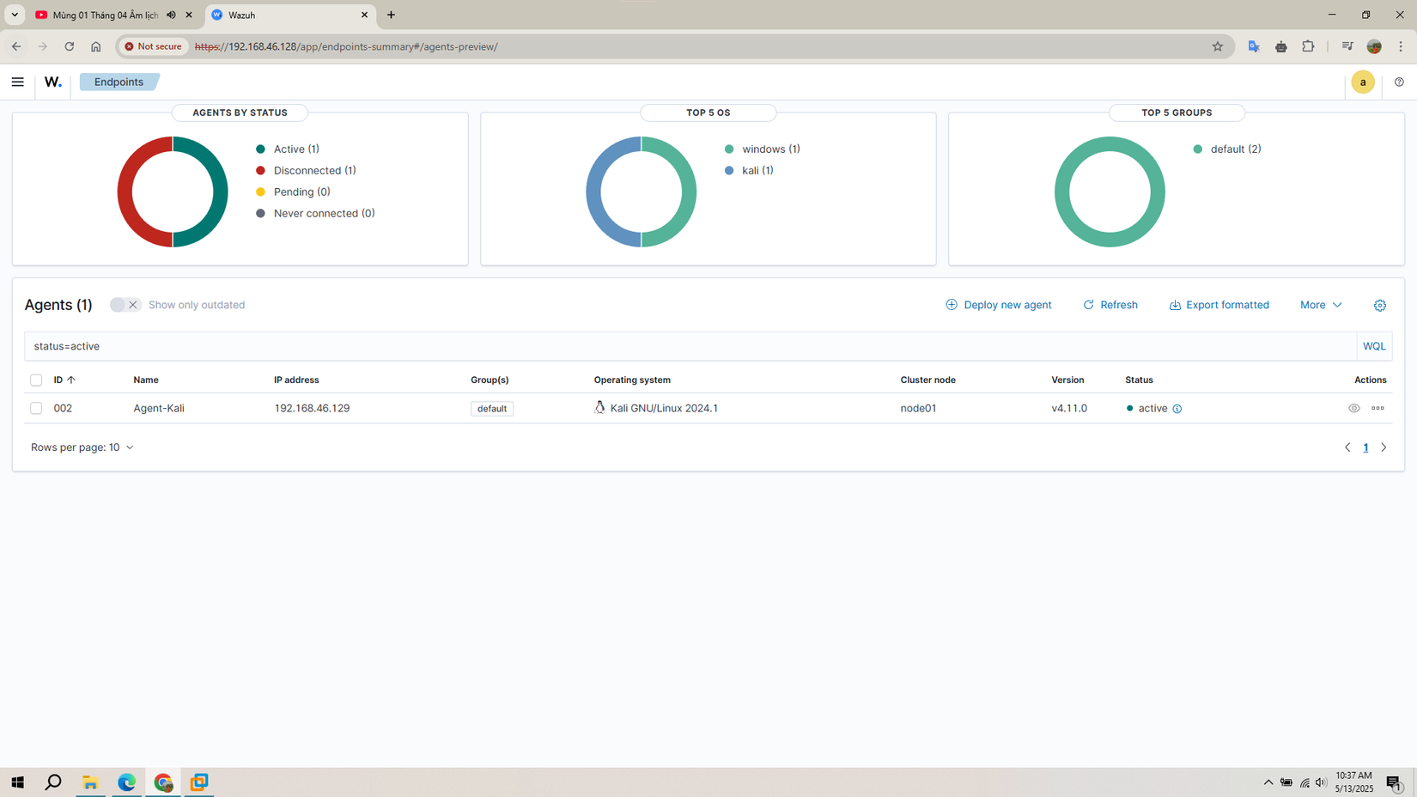Expand the More dropdown menu

[1321, 305]
